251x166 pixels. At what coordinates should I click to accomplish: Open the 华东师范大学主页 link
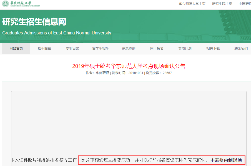[192, 4]
